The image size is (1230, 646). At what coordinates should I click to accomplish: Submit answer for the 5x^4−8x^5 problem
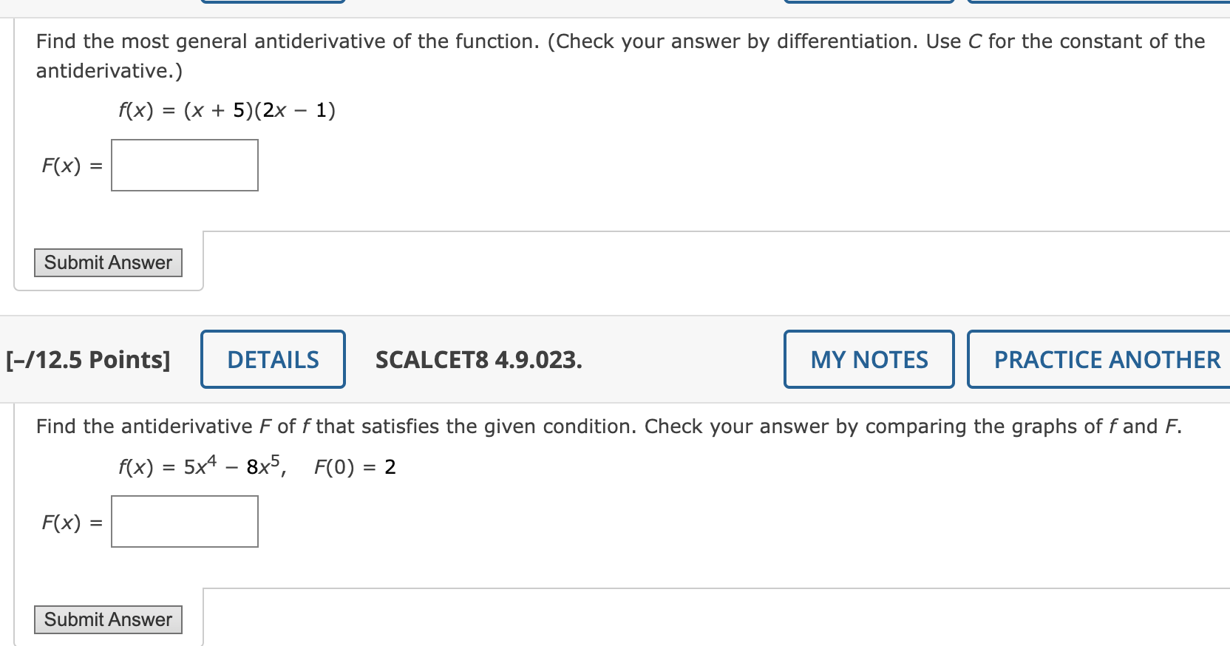tap(107, 619)
